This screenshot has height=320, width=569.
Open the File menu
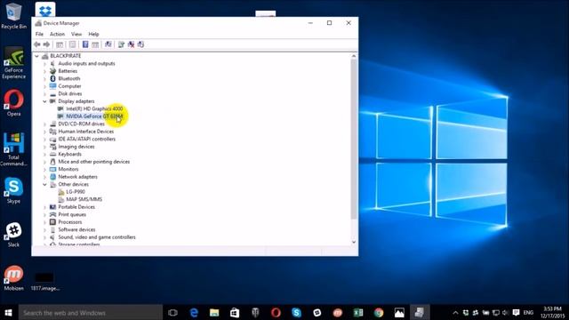[x=39, y=34]
